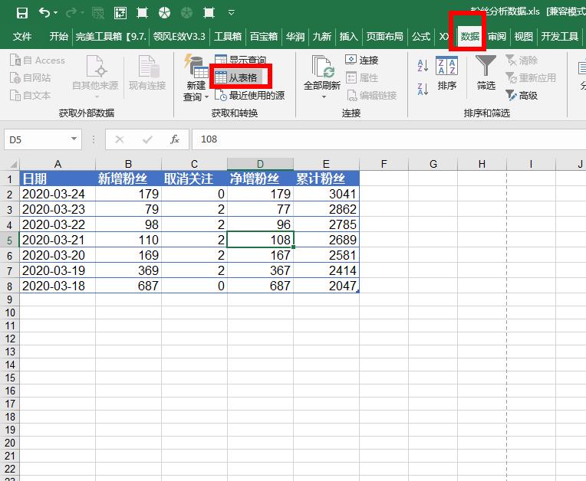
Task: Click the 全部刷新 icon
Action: (322, 67)
